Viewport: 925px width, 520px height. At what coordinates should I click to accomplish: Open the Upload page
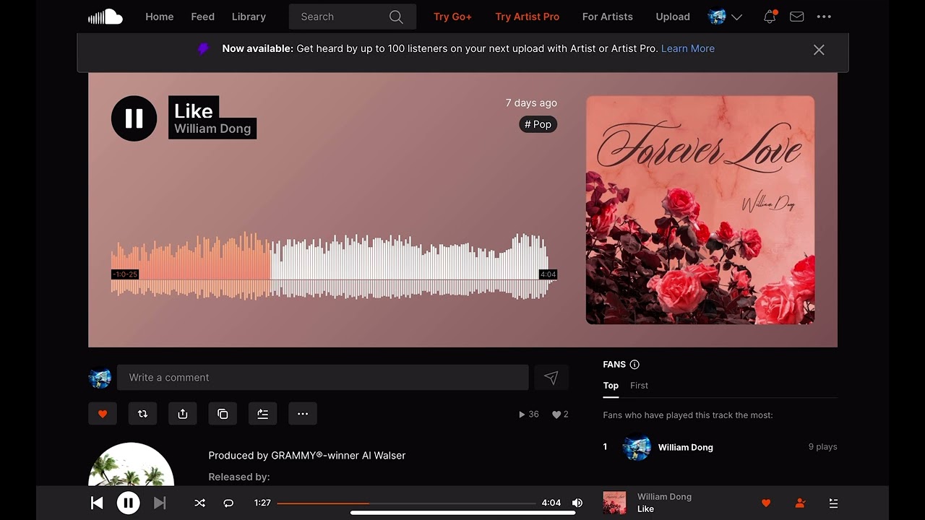coord(673,17)
